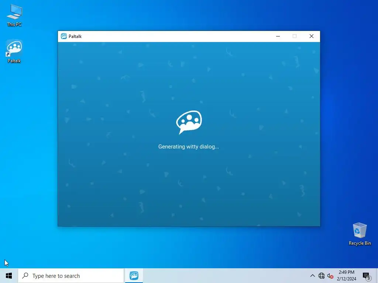Screen dimensions: 378x283
Task: Open the notification center icon
Action: (x=367, y=276)
